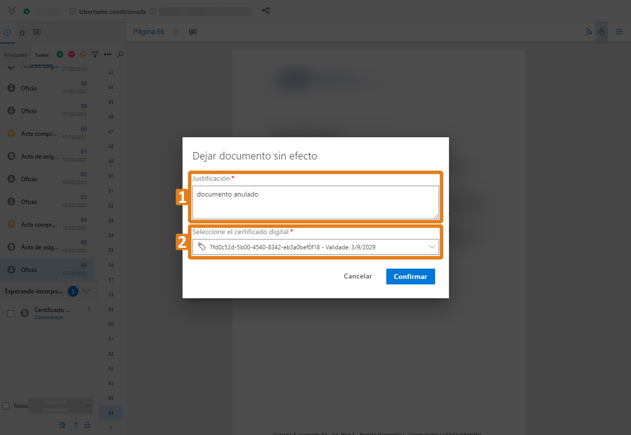Viewport: 631px width, 435px height.
Task: Select the Oficio document numbered 62
Action: 47,179
